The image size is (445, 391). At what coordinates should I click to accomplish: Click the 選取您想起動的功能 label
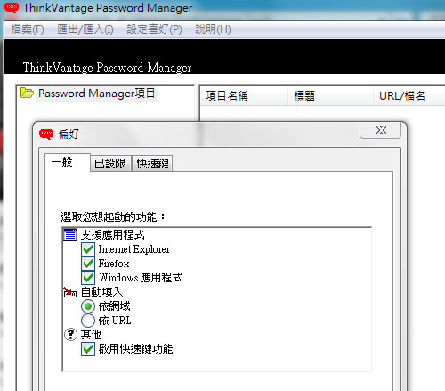(113, 217)
